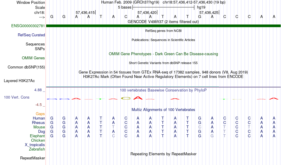281x165 pixels.
Task: Click the H3K27Ac Mark ENCODE track title
Action: (163, 77)
